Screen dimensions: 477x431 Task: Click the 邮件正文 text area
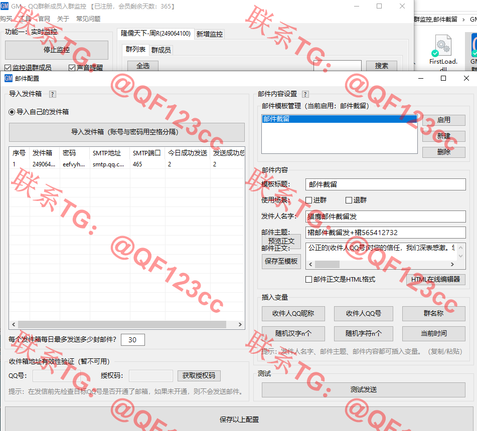click(381, 252)
